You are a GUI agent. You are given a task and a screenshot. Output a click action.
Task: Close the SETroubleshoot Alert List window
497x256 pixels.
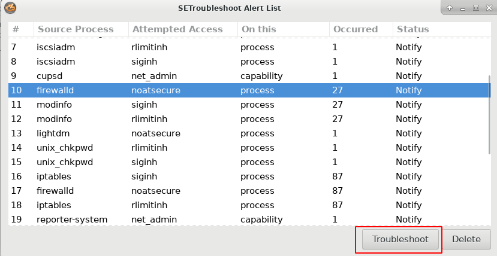pos(488,8)
